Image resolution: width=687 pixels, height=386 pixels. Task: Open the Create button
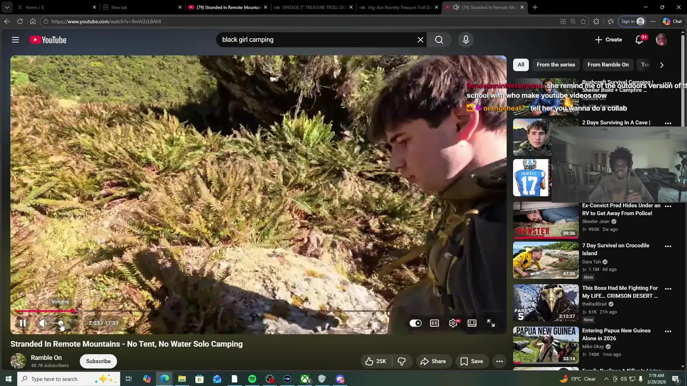click(x=608, y=40)
